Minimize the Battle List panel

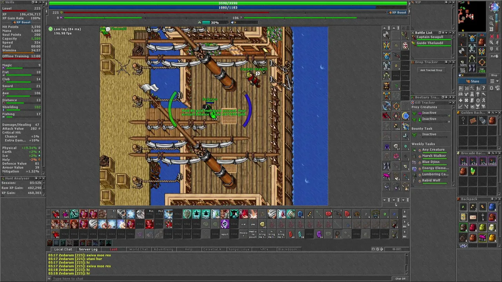tap(450, 33)
